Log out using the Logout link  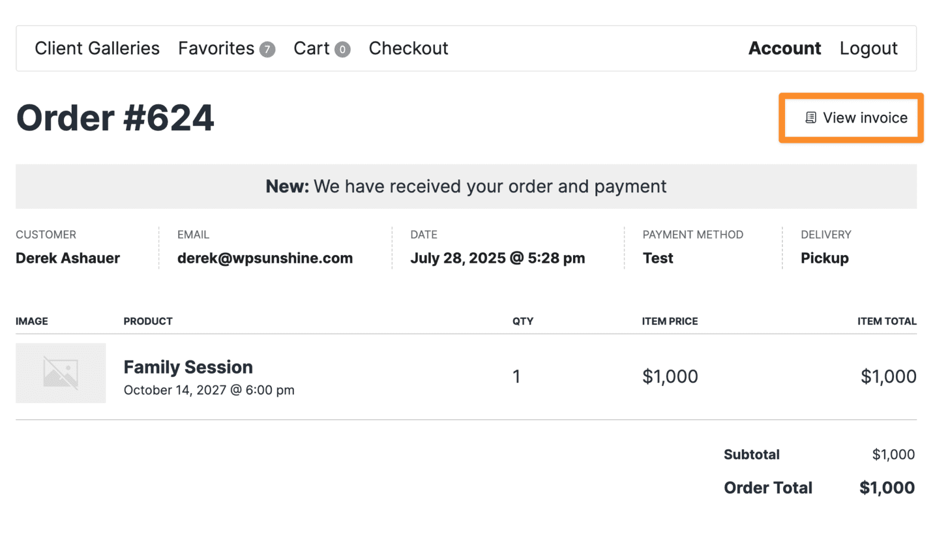pyautogui.click(x=869, y=48)
